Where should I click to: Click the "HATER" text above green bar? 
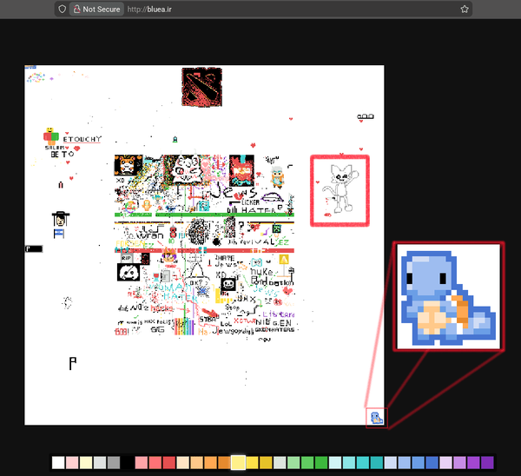[259, 210]
